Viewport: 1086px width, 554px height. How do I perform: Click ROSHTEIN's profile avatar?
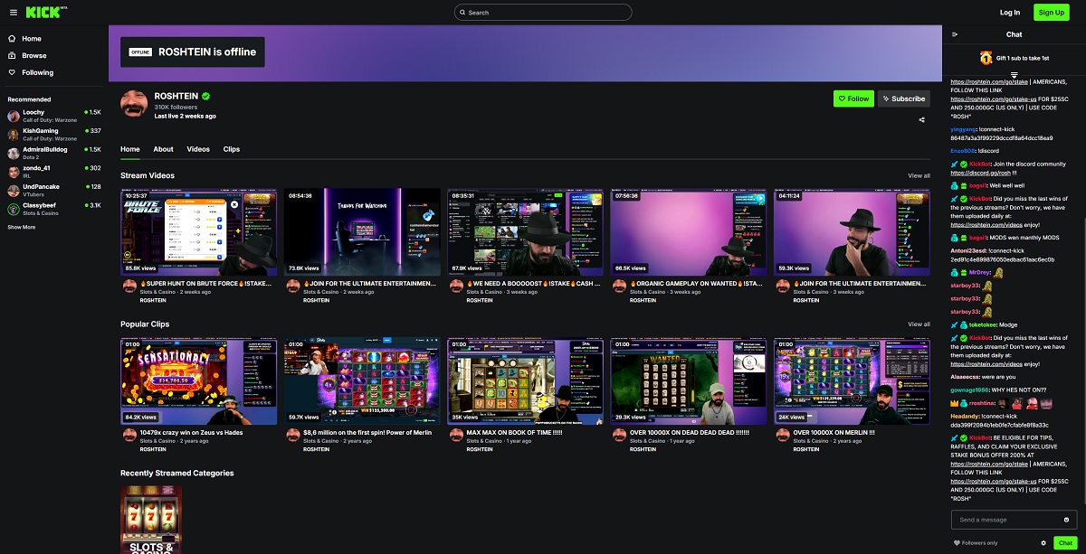coord(135,104)
